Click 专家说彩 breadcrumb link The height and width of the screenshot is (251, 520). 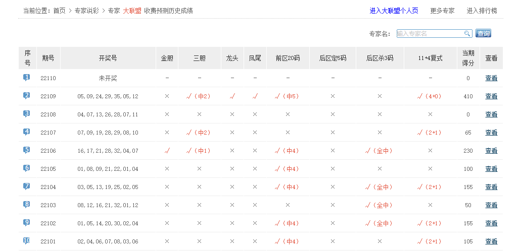point(86,11)
